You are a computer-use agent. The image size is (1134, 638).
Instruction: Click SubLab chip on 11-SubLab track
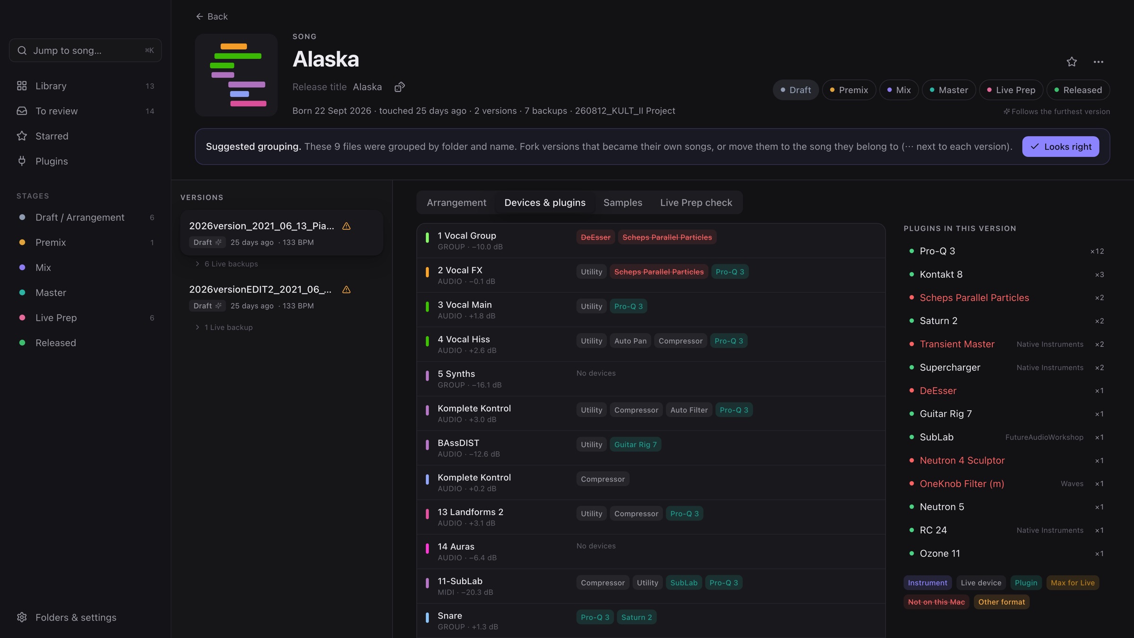[x=684, y=583]
